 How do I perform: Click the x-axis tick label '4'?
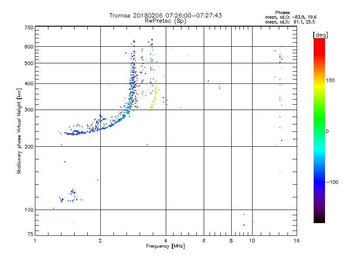166,241
